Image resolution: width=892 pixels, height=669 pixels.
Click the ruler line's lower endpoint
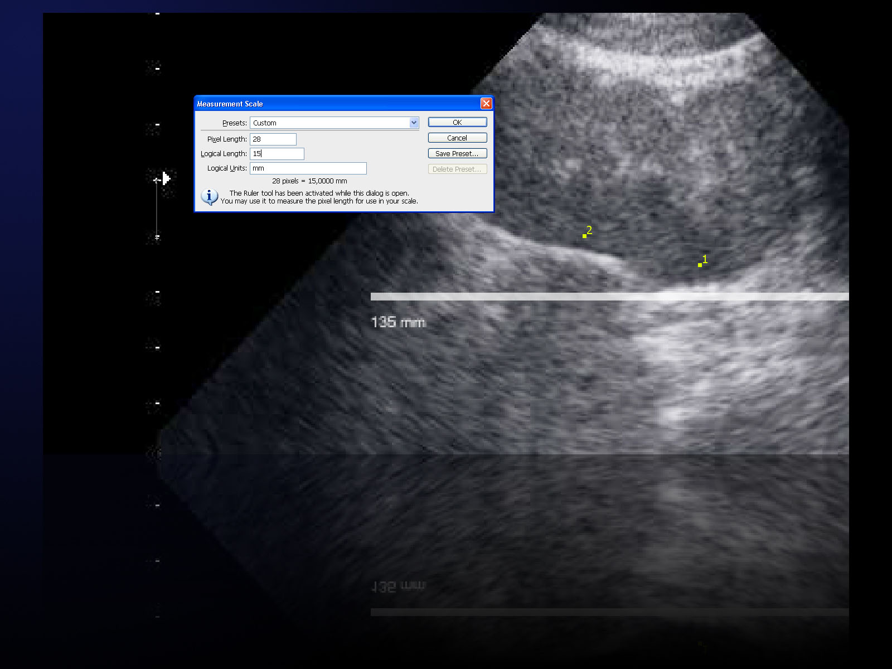(157, 237)
